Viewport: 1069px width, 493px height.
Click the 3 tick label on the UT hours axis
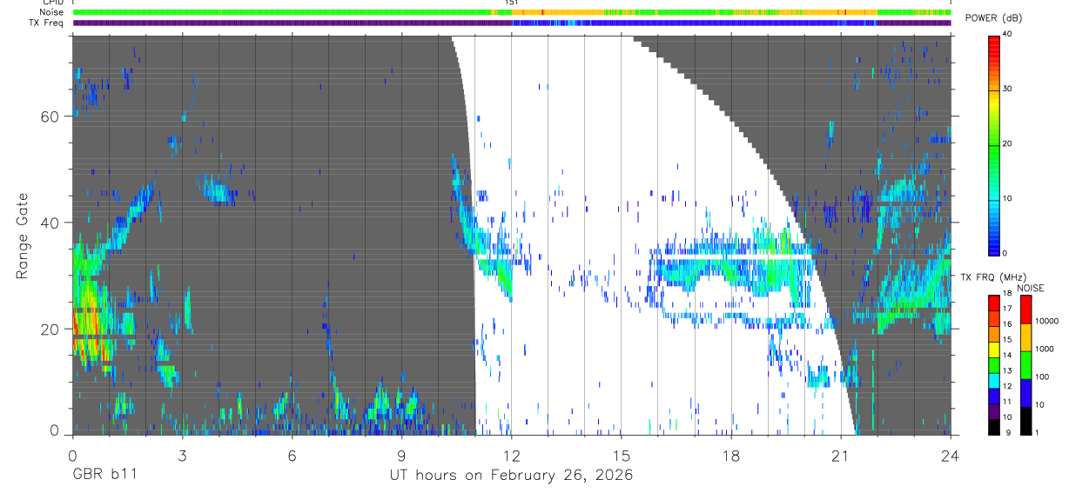[x=182, y=454]
